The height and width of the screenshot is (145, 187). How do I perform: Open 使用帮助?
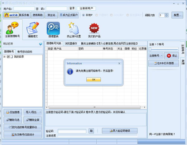click(38, 15)
